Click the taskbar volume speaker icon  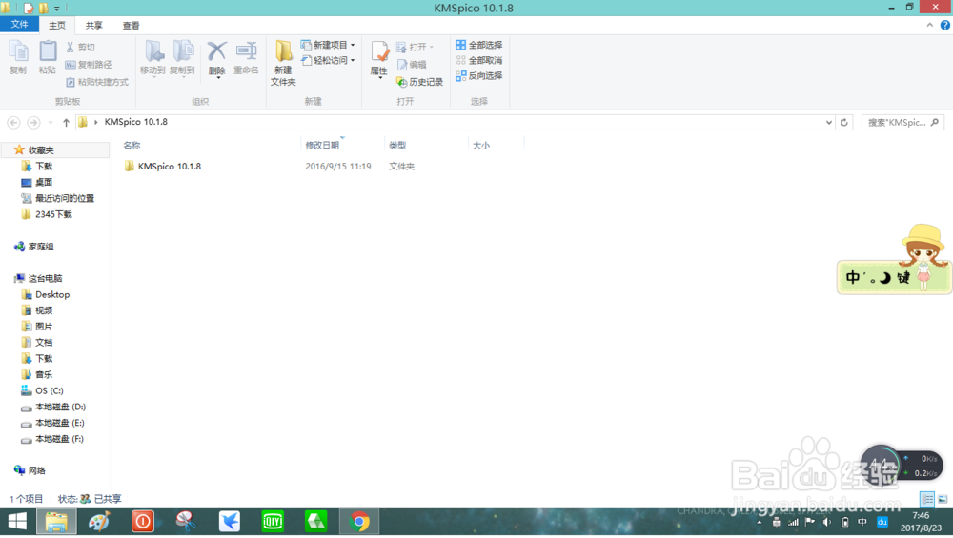(x=826, y=522)
